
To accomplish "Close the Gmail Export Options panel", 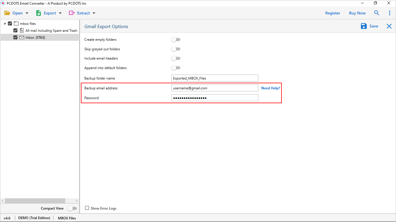I will 389,26.
